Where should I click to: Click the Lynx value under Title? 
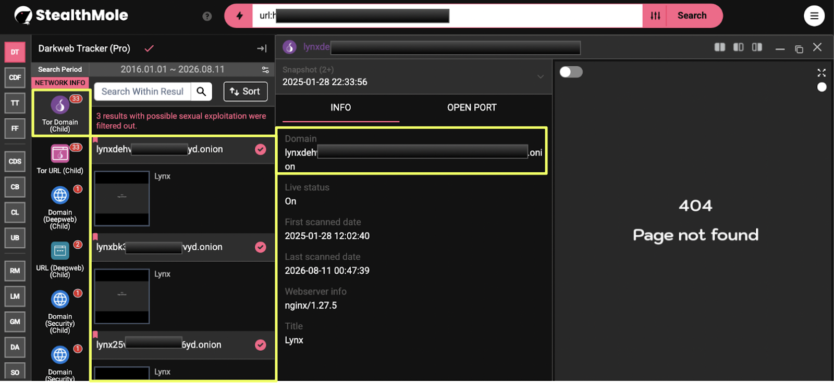pyautogui.click(x=294, y=340)
